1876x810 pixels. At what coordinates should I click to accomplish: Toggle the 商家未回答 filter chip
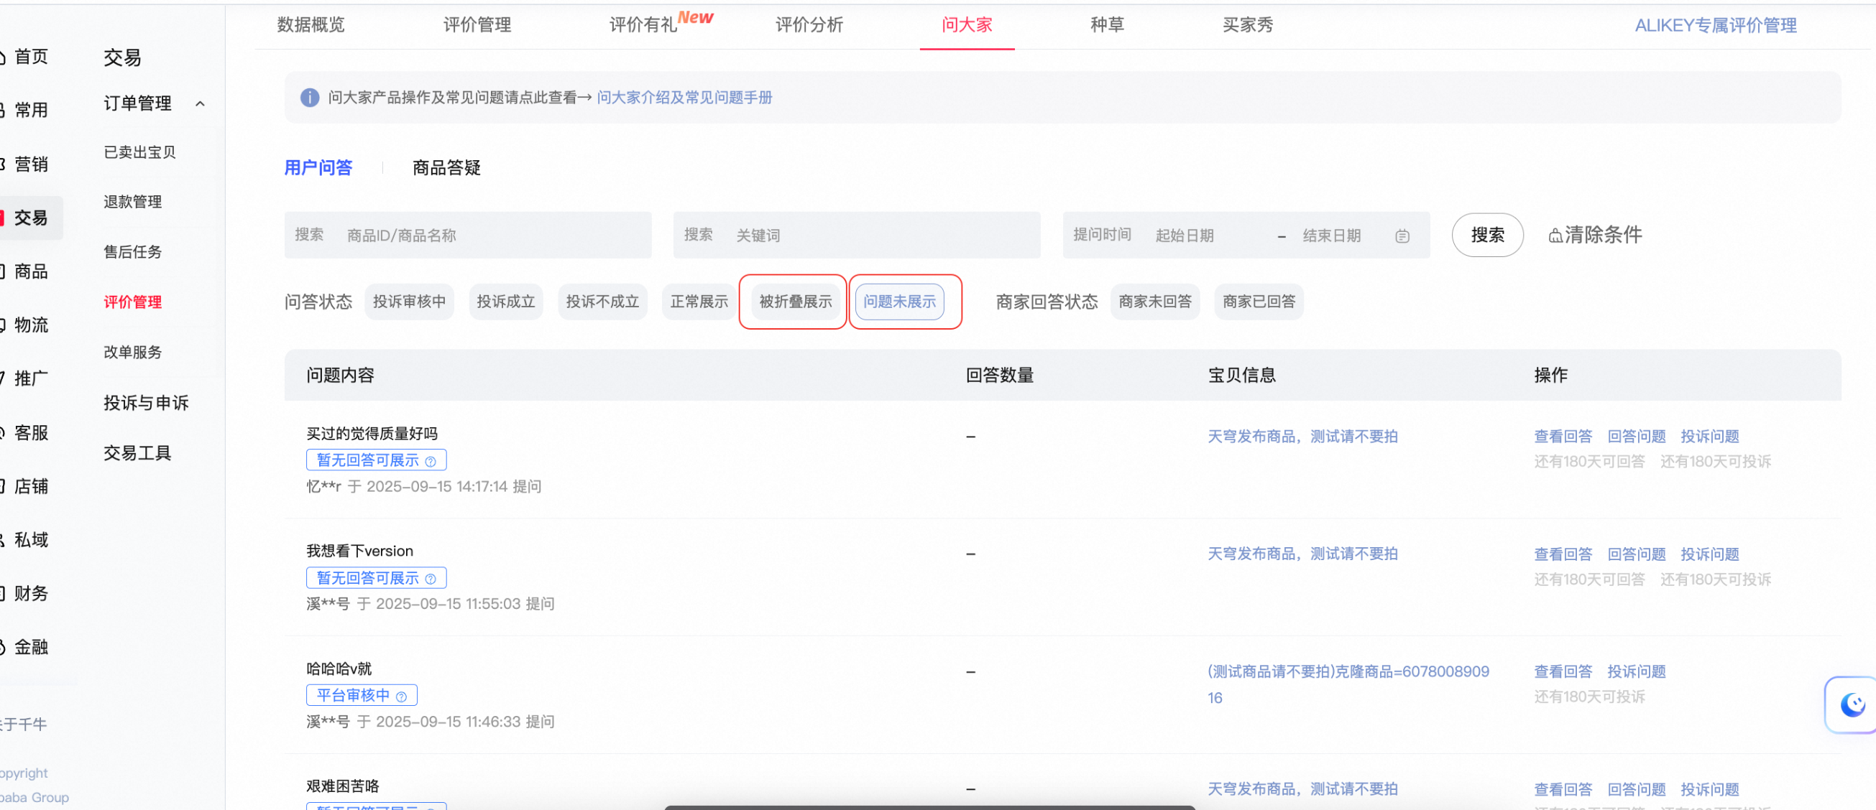1155,302
